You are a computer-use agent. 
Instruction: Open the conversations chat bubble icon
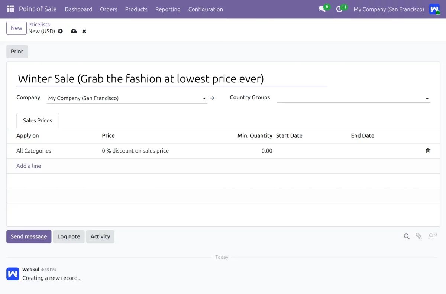(322, 9)
